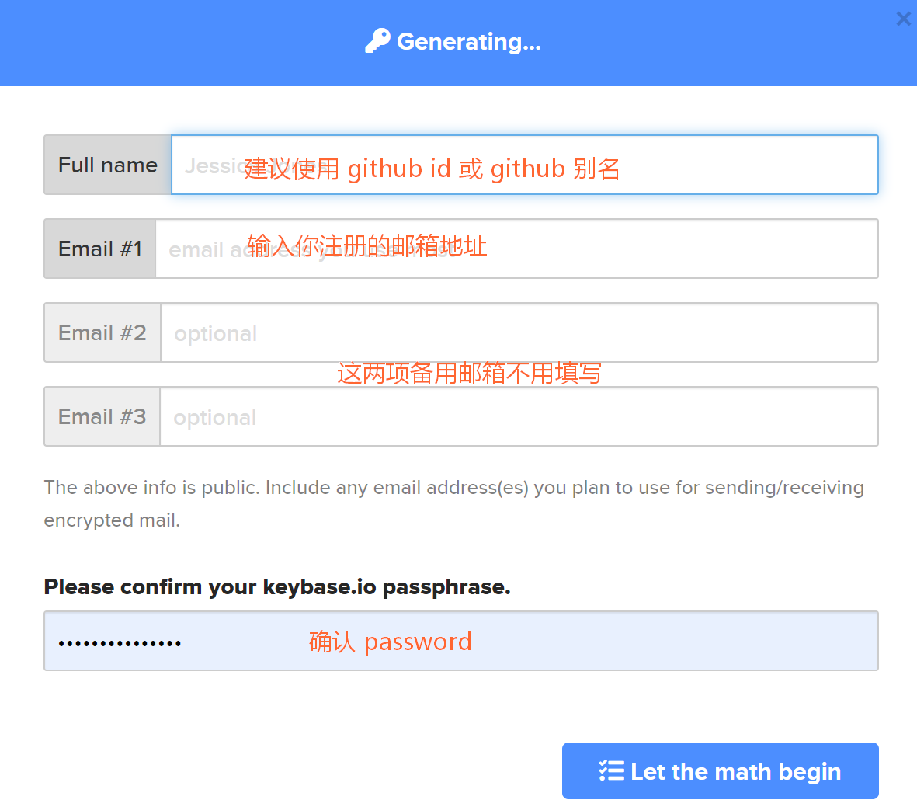Viewport: 917px width, 807px height.
Task: Click the checklist icon inside the blue button
Action: coord(611,770)
